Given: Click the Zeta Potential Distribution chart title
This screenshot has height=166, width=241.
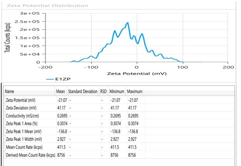Looking at the screenshot, I should [x=47, y=6].
